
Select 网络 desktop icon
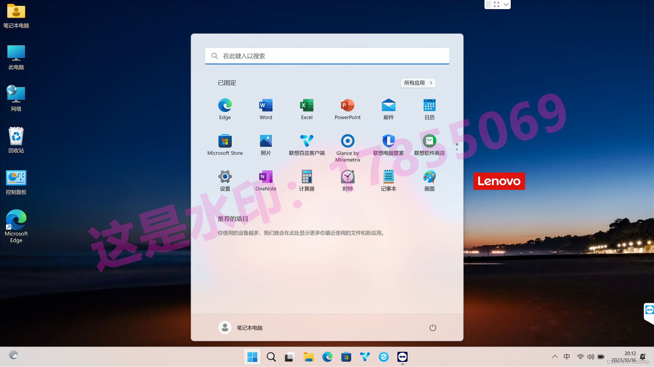coord(16,99)
